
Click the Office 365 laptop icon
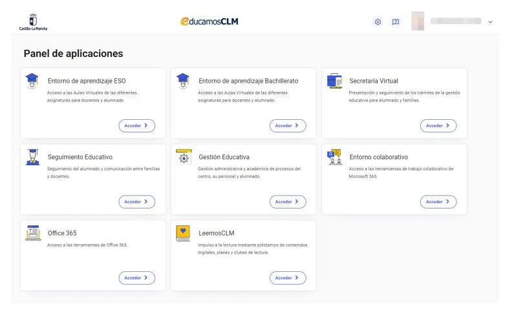pyautogui.click(x=33, y=233)
